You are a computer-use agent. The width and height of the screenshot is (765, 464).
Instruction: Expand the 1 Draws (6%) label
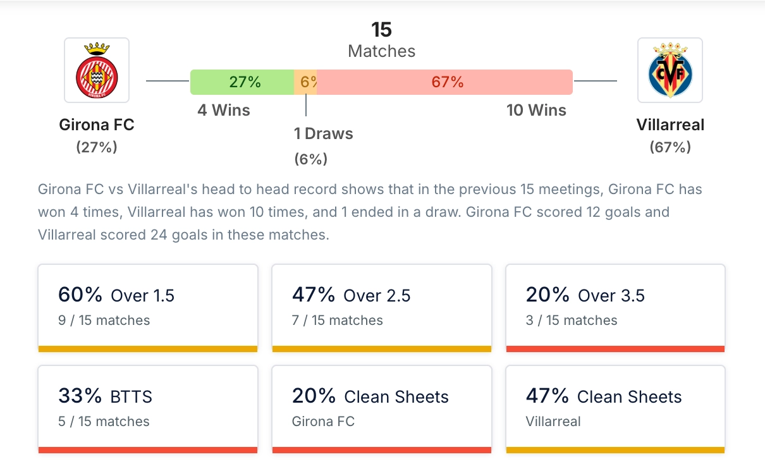324,142
